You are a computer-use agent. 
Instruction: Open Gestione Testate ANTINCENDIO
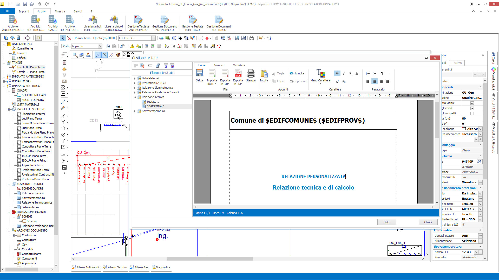point(138,23)
